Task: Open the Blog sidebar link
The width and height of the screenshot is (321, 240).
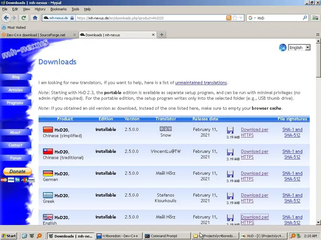Action: pyautogui.click(x=16, y=77)
